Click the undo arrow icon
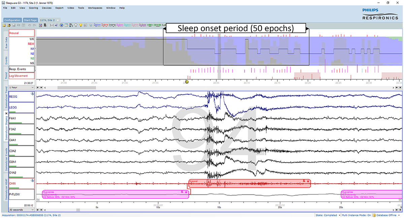 click(30, 25)
